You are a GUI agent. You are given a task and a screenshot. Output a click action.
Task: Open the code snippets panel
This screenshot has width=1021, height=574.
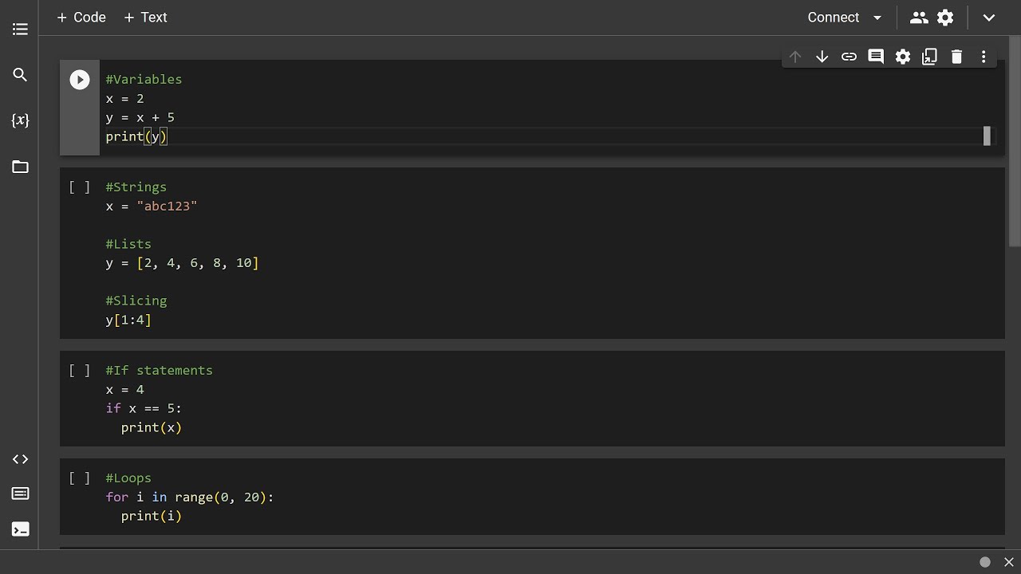tap(20, 459)
